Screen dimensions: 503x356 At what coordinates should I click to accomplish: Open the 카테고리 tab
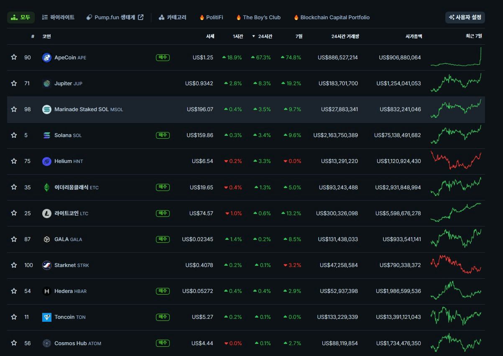click(x=173, y=18)
